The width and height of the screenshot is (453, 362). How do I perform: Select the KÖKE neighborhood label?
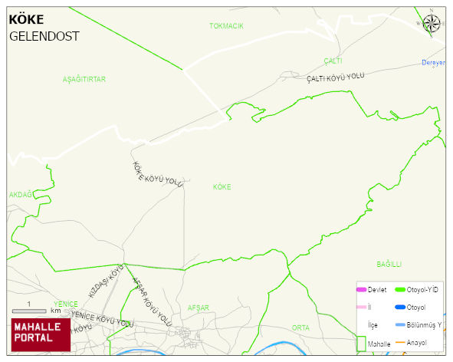point(222,187)
